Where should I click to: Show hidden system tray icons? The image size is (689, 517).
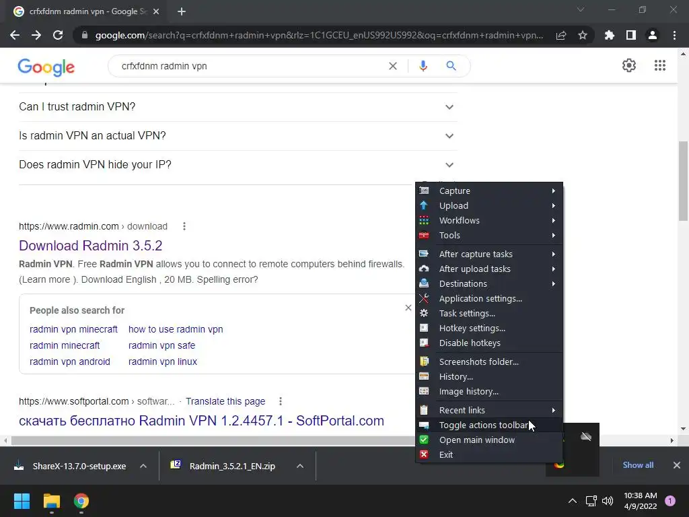572,501
